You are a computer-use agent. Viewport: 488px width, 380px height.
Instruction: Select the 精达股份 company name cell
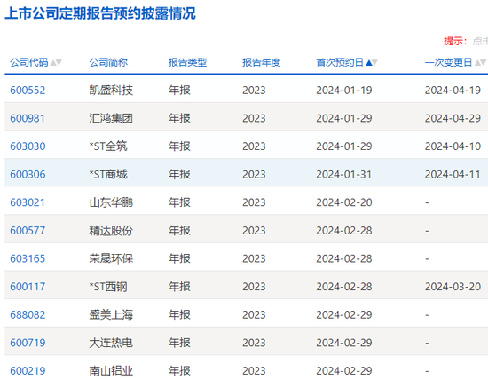point(111,231)
